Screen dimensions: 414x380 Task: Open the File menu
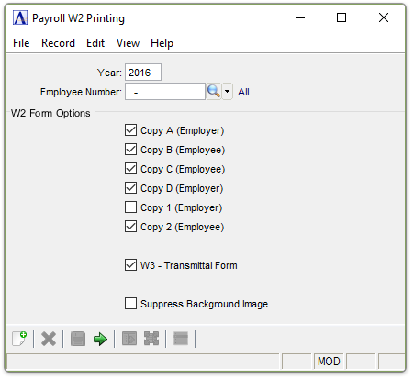(x=21, y=43)
